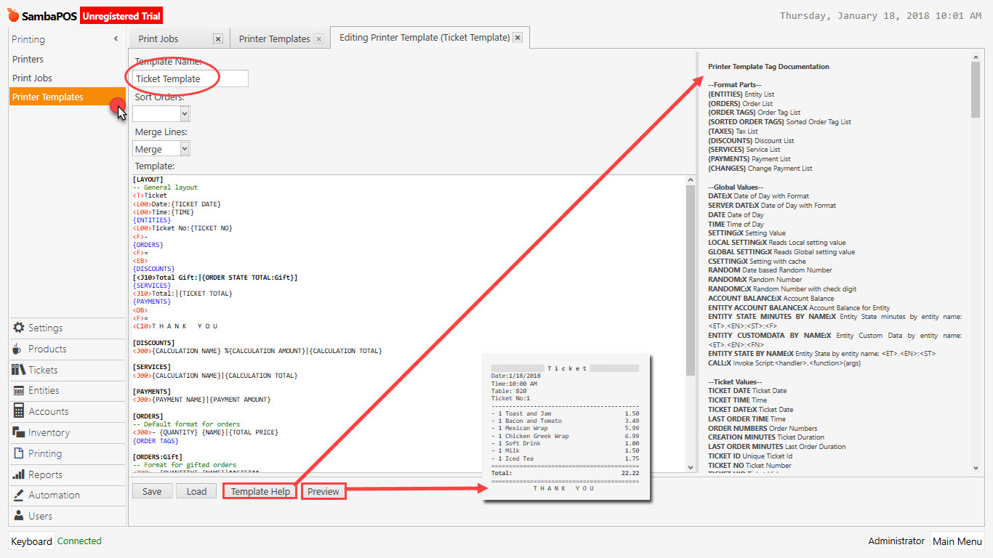Image resolution: width=993 pixels, height=558 pixels.
Task: Click the [PAYMENTS] section header in the template
Action: coord(152,392)
